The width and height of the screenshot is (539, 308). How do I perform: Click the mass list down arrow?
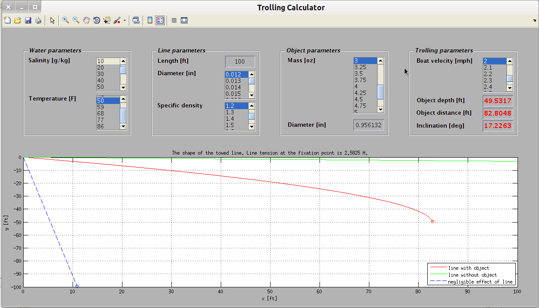pyautogui.click(x=380, y=110)
